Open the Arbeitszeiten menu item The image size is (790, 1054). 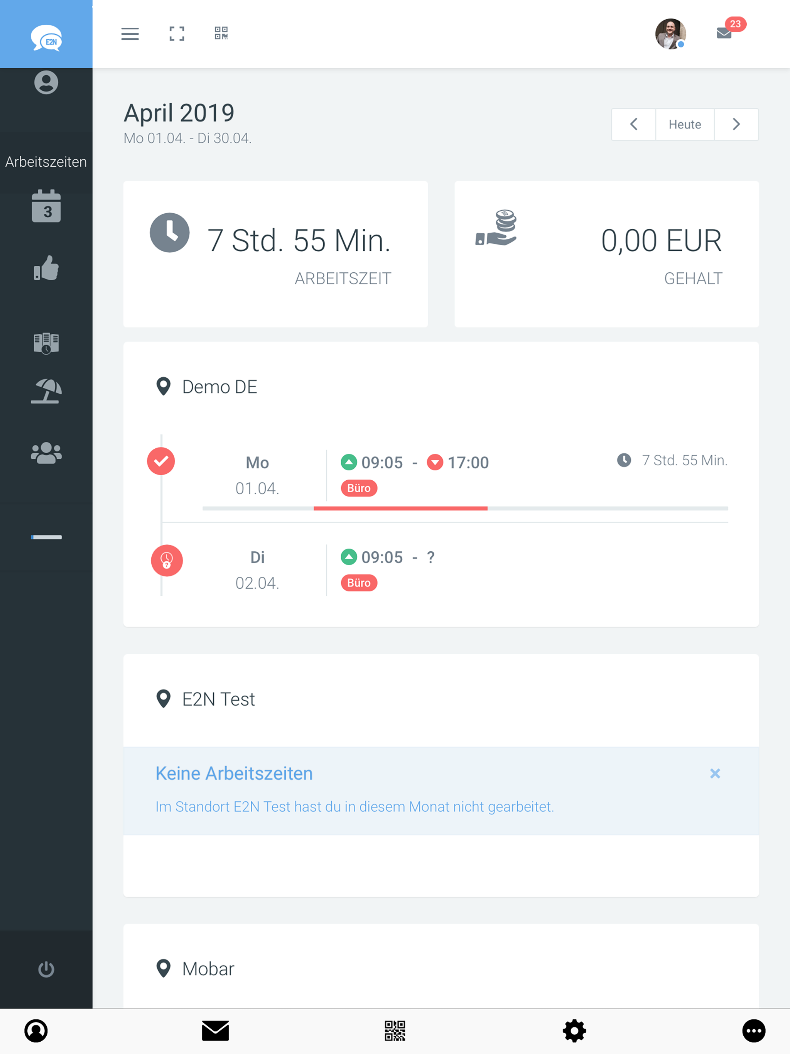coord(46,162)
